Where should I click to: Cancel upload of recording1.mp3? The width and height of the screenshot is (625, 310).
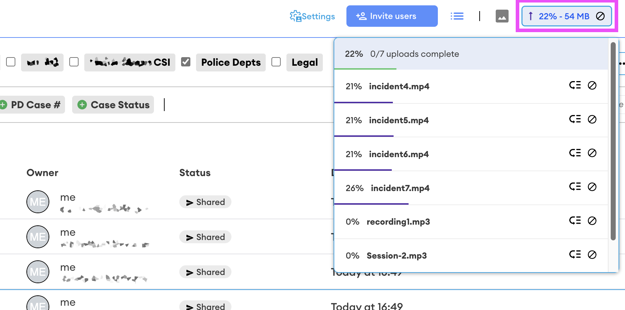click(592, 221)
